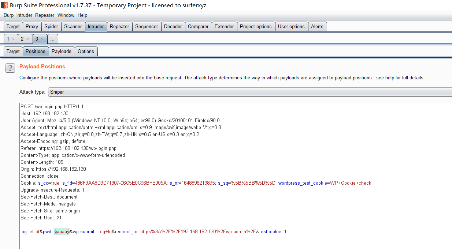Click the wordpress_test_cookie value in Cookie header
Image resolution: width=452 pixels, height=249 pixels.
point(351,183)
